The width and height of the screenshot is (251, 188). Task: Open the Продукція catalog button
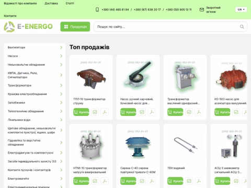click(x=75, y=27)
